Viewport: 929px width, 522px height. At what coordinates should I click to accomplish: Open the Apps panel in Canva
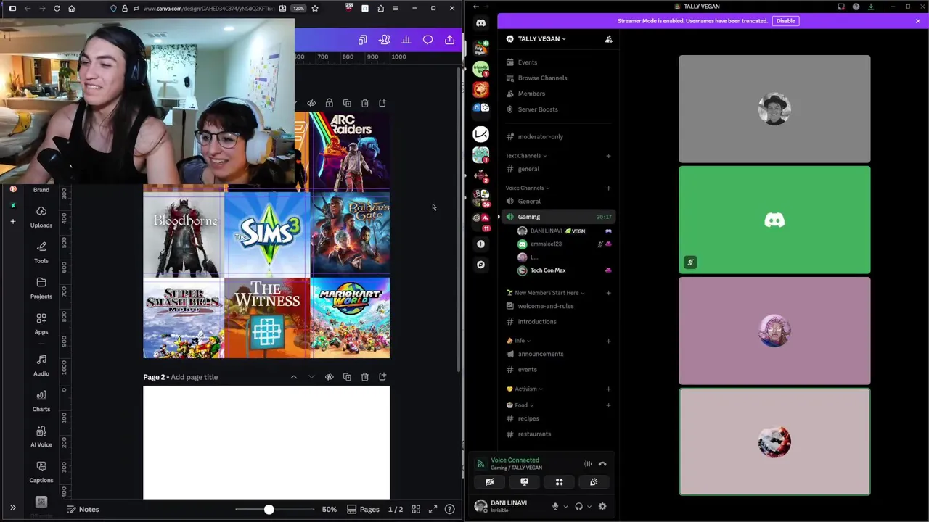pos(41,323)
